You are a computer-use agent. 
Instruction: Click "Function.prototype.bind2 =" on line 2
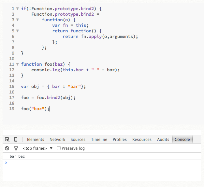tap(65, 14)
